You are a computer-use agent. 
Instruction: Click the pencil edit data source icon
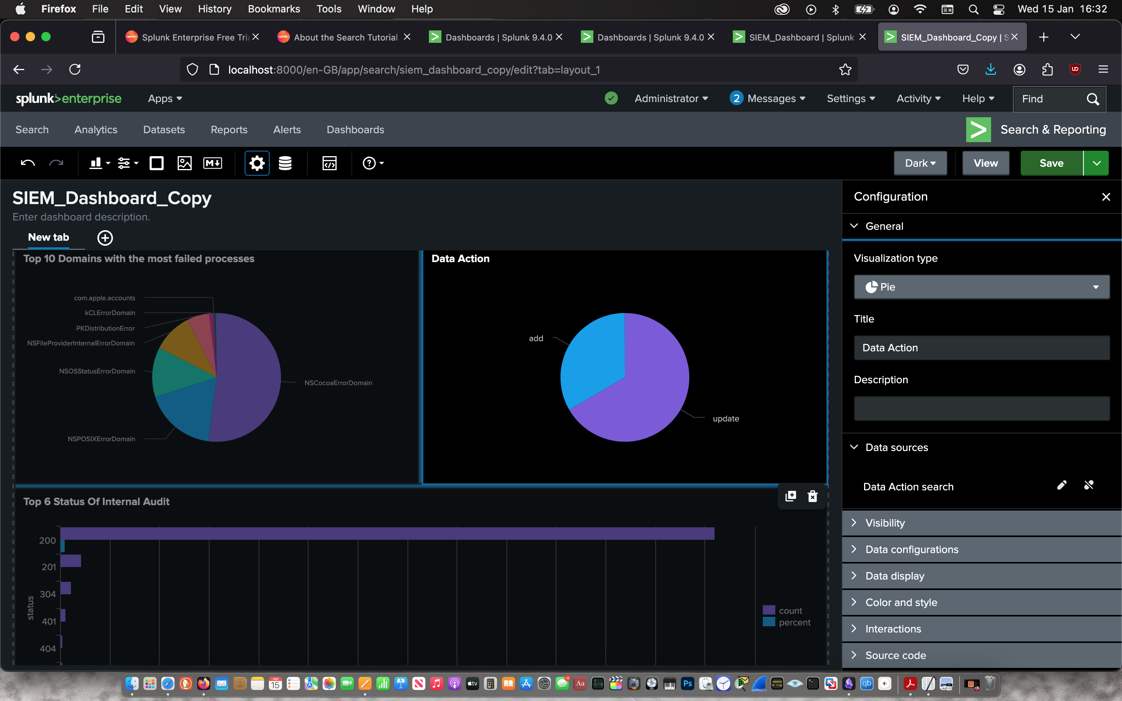[1062, 485]
